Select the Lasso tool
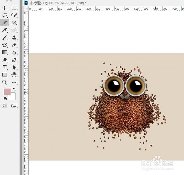184x175 pixels. pos(5,15)
